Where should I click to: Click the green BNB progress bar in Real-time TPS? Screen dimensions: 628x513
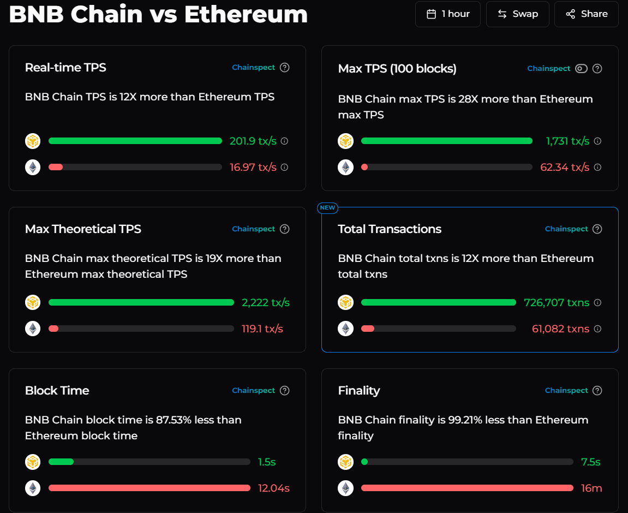click(135, 141)
